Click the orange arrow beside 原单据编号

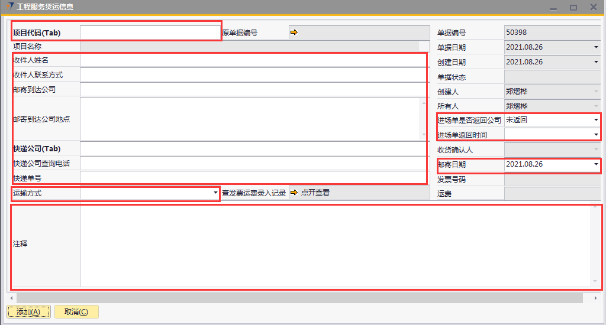[x=294, y=32]
